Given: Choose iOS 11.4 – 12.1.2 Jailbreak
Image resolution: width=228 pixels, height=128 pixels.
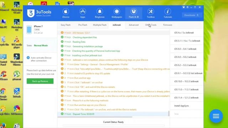Looking at the screenshot, I should [187, 98].
